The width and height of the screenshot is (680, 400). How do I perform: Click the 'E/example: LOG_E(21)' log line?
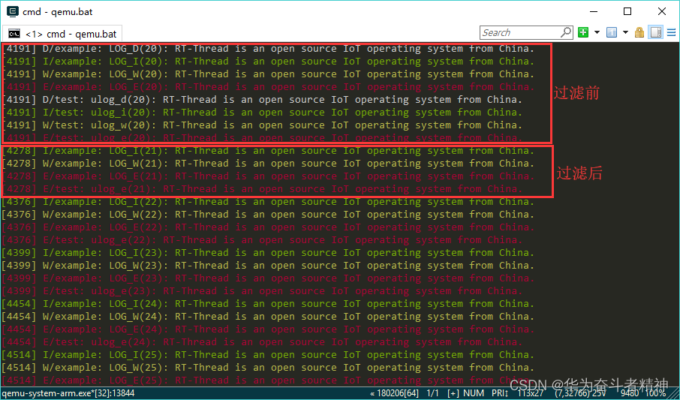coord(268,176)
